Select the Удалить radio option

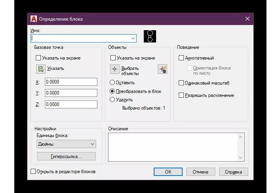coord(112,99)
